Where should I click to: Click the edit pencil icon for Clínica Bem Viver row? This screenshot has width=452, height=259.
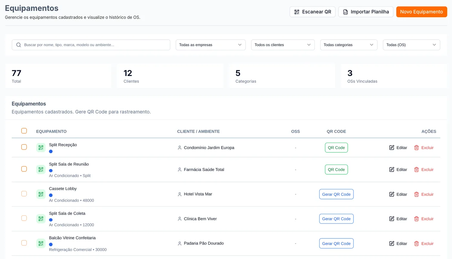pos(392,219)
